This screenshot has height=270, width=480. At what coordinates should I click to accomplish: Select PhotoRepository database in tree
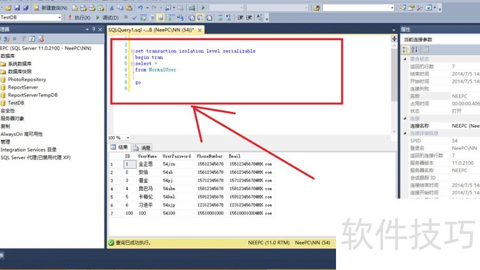pos(26,79)
